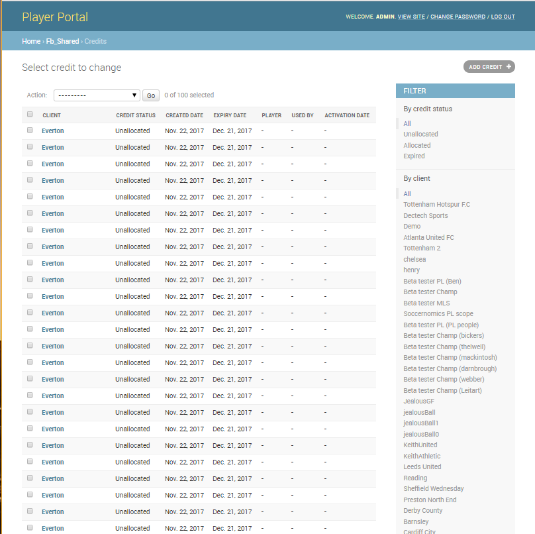
Task: Click the '0 of 100 selected' counter
Action: [189, 95]
